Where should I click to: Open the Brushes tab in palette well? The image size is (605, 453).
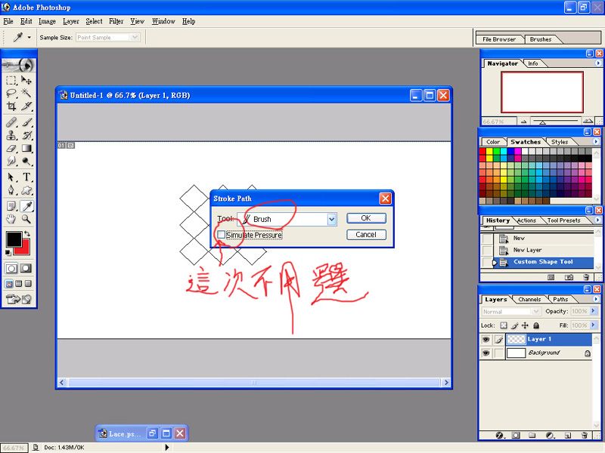541,39
